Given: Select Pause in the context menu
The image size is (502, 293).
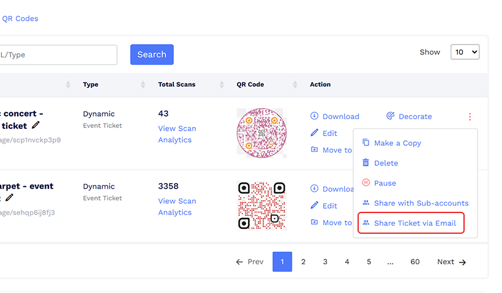Looking at the screenshot, I should click(x=384, y=183).
